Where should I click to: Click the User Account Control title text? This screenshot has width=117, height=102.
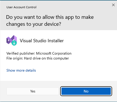pyautogui.click(x=21, y=7)
